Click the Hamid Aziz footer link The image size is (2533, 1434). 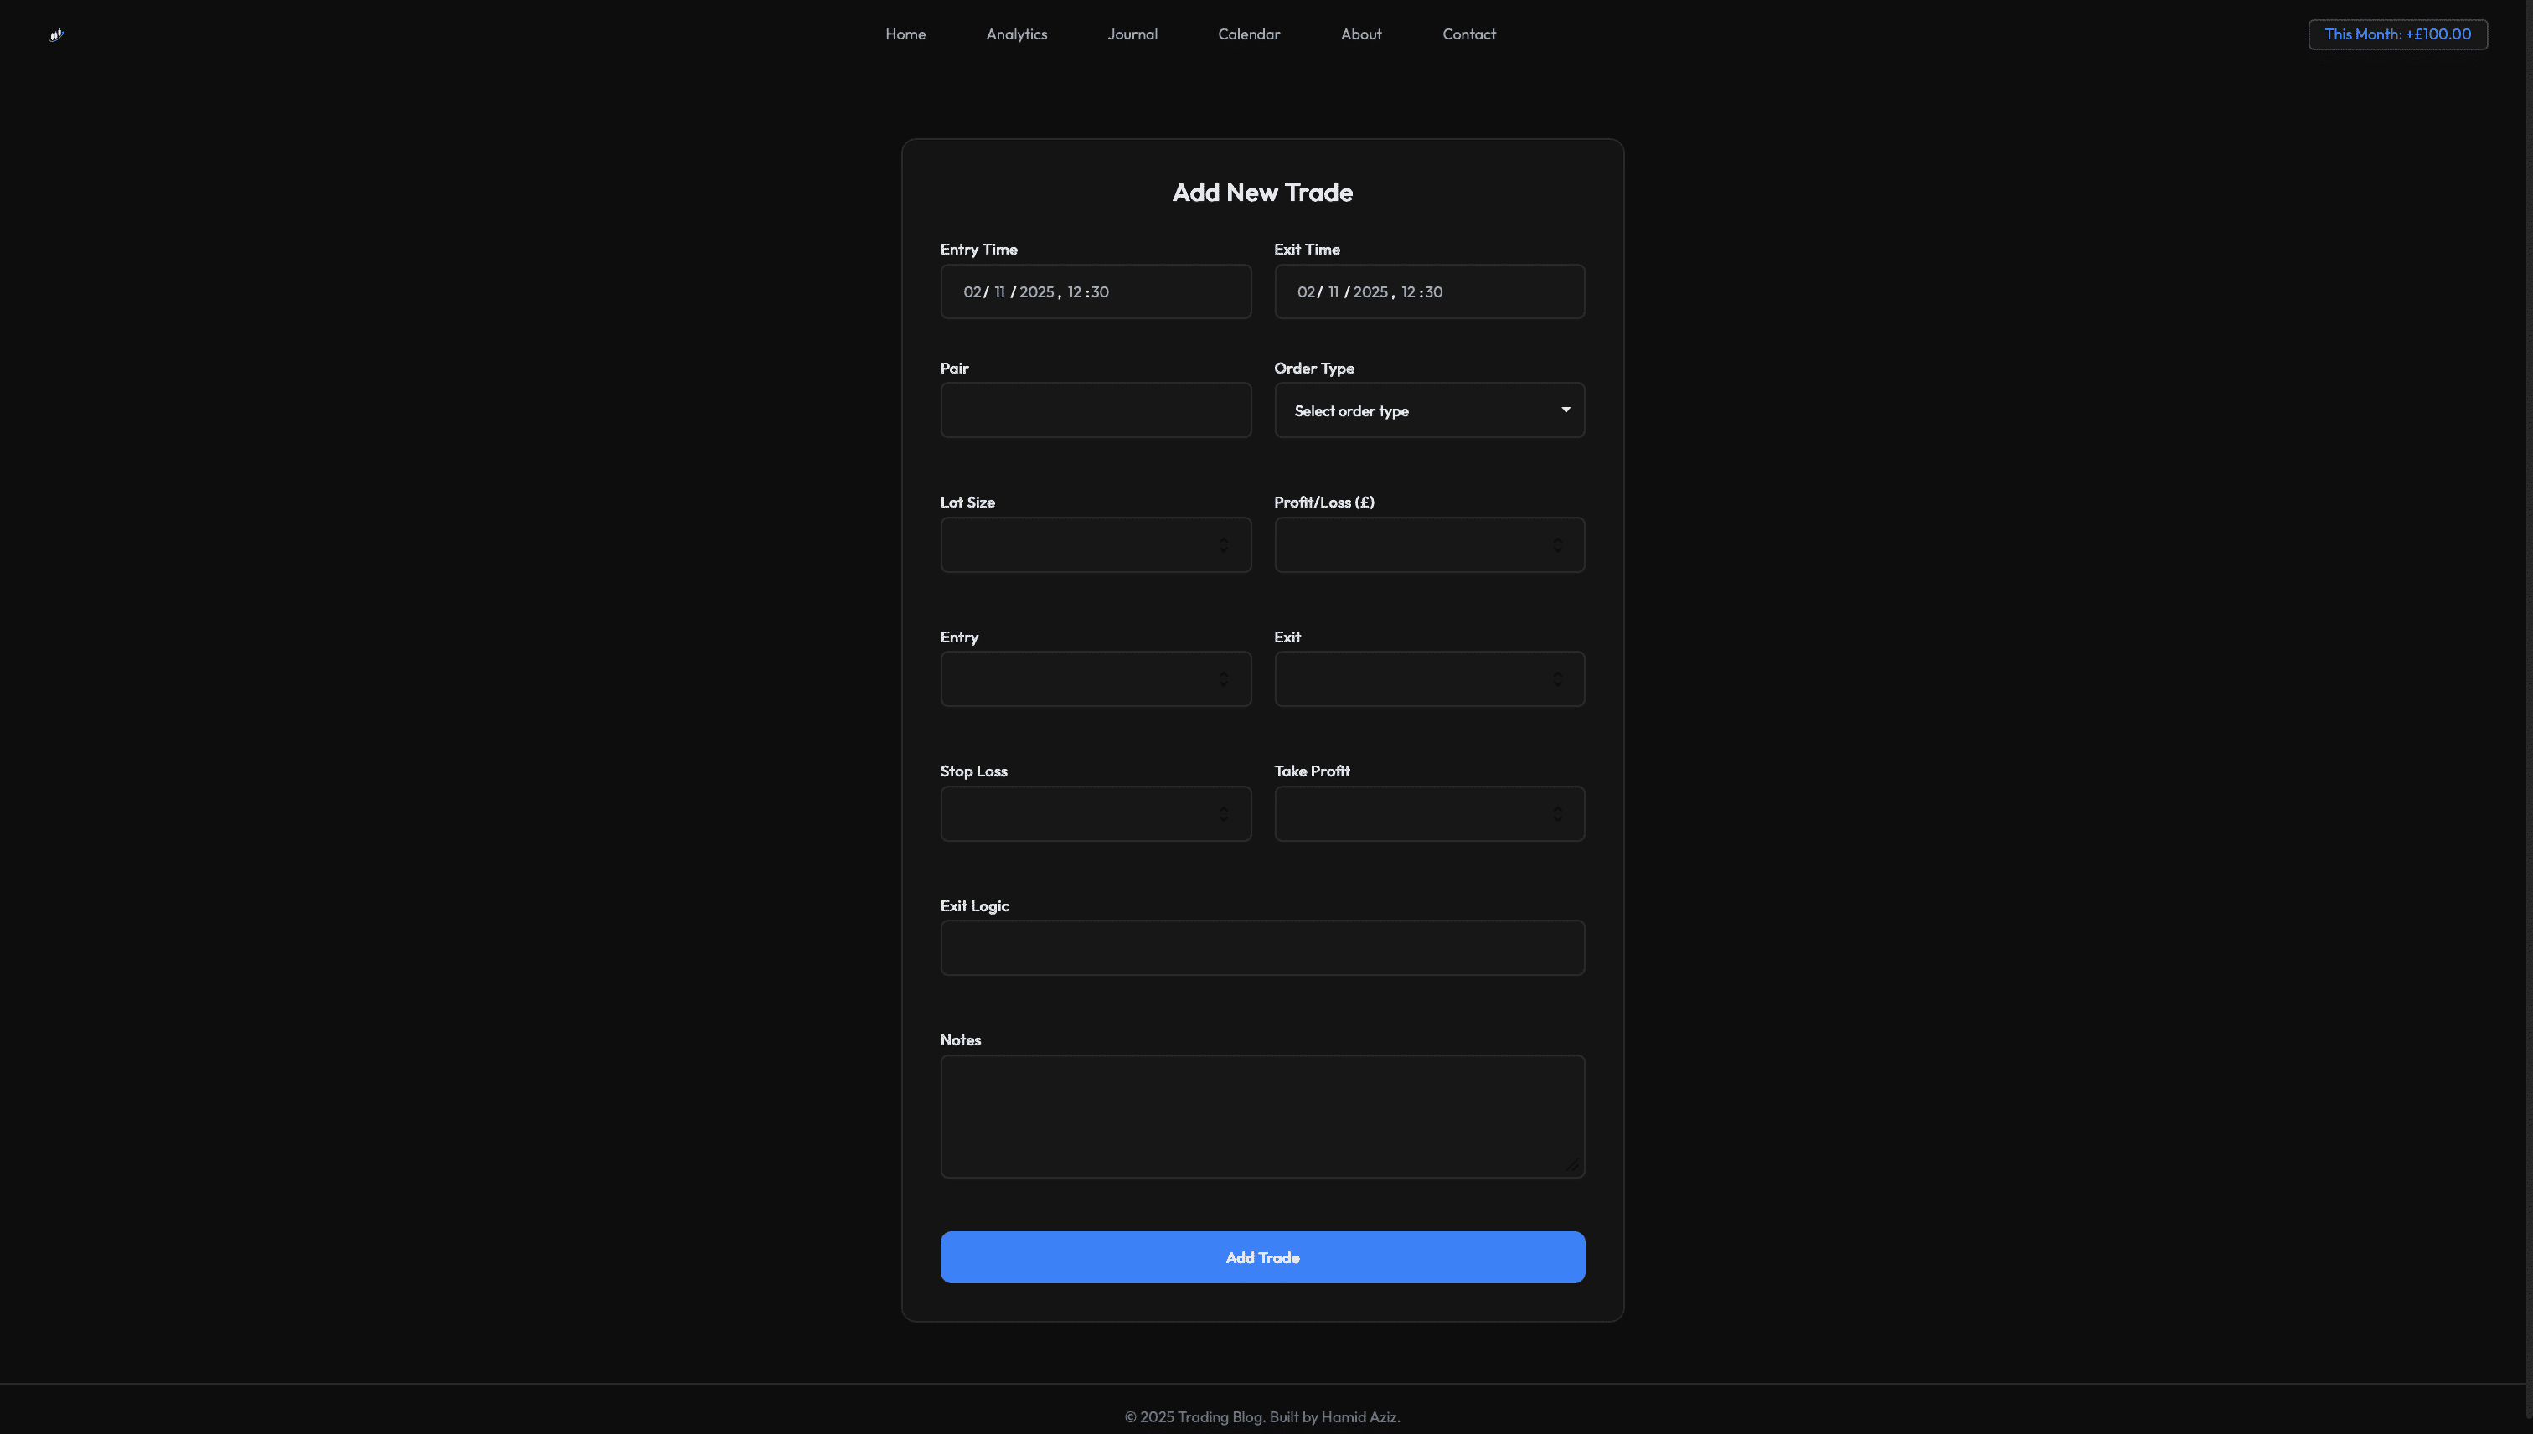[1359, 1416]
